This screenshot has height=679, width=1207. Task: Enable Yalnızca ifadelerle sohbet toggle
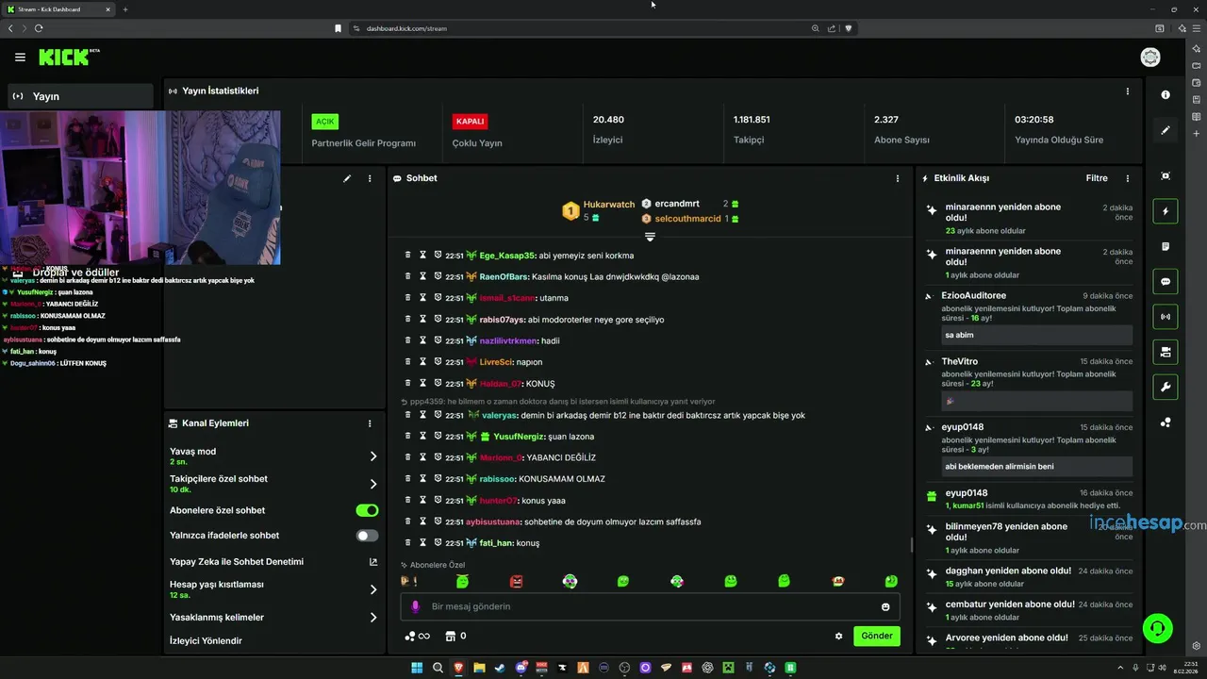pyautogui.click(x=367, y=535)
